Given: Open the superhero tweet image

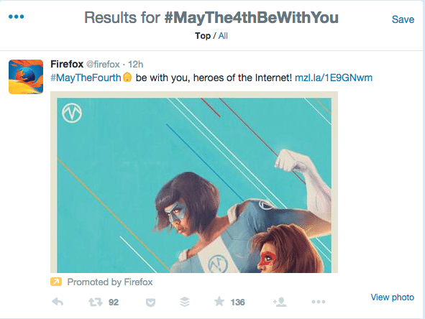Looking at the screenshot, I should (x=194, y=182).
